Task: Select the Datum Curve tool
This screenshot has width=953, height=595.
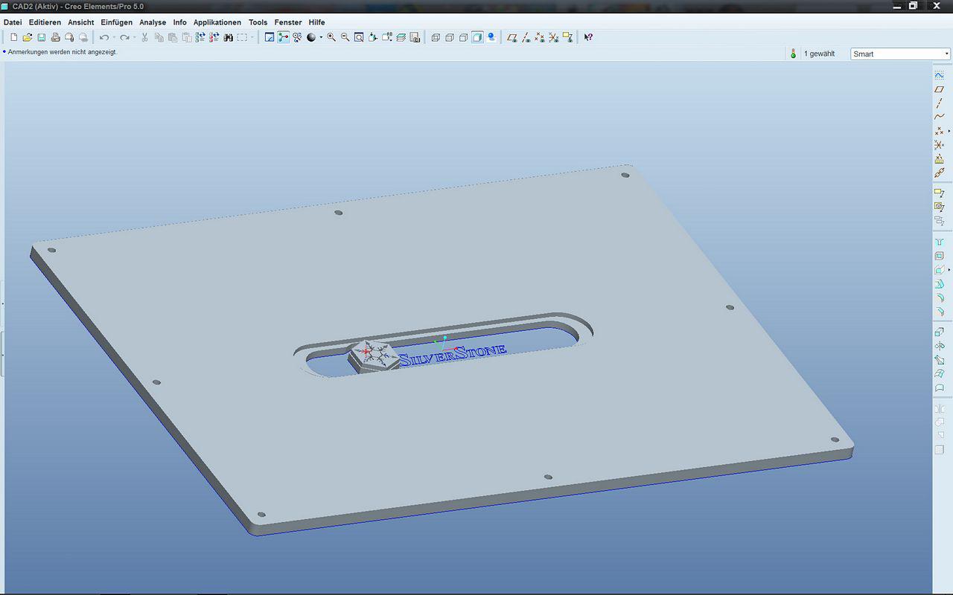Action: (x=939, y=117)
